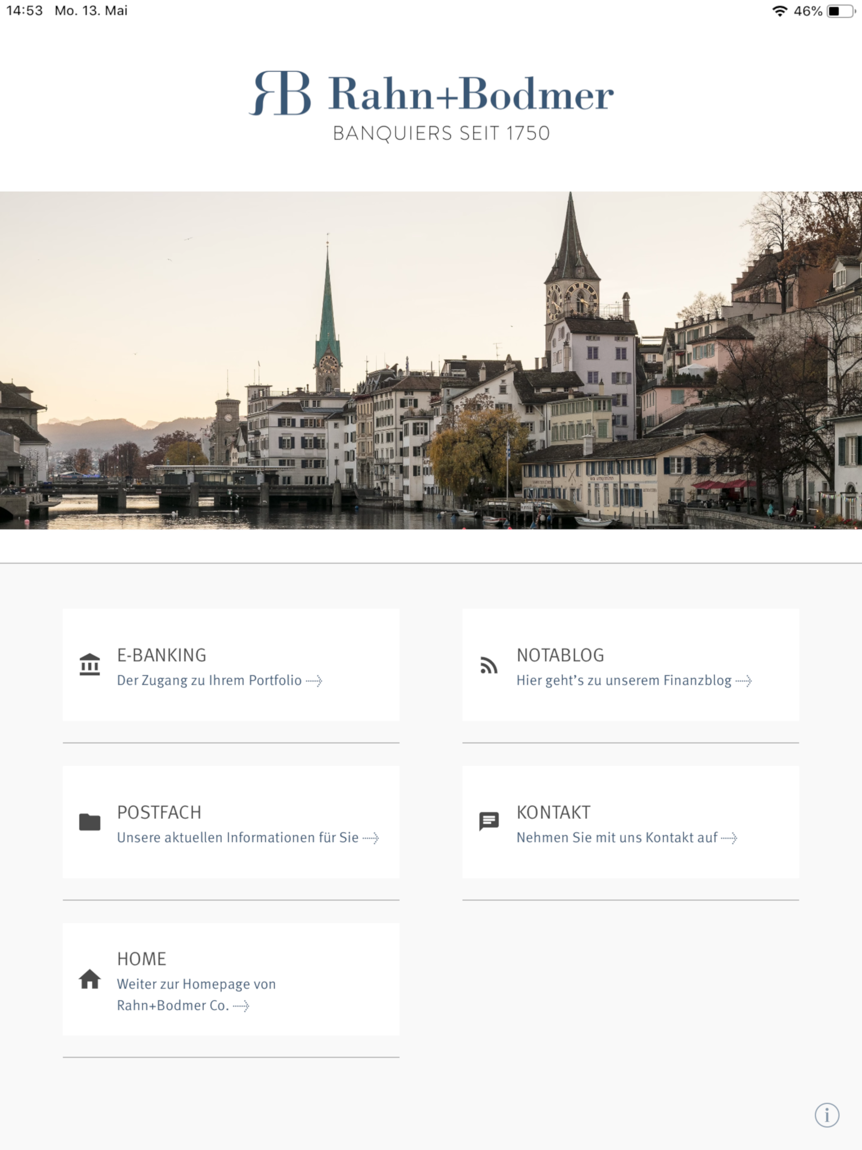Open the NOTABLOG heading
Screen dimensions: 862x1150
(561, 655)
